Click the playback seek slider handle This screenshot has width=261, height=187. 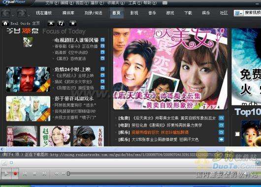(x=68, y=174)
